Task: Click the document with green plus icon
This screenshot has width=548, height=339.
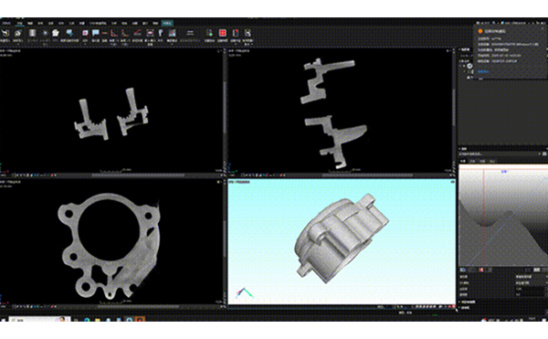Action: click(x=209, y=33)
